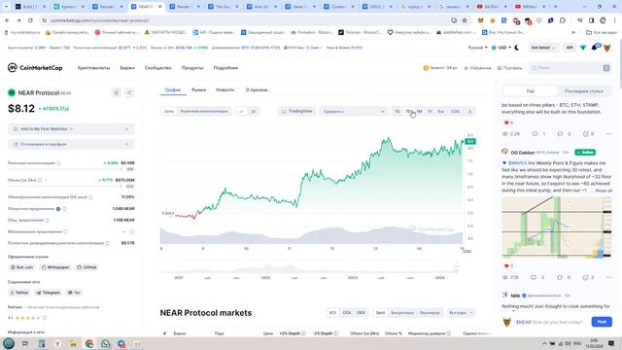This screenshot has height=350, width=622.
Task: Open the TradingView chart view
Action: pyautogui.click(x=296, y=112)
